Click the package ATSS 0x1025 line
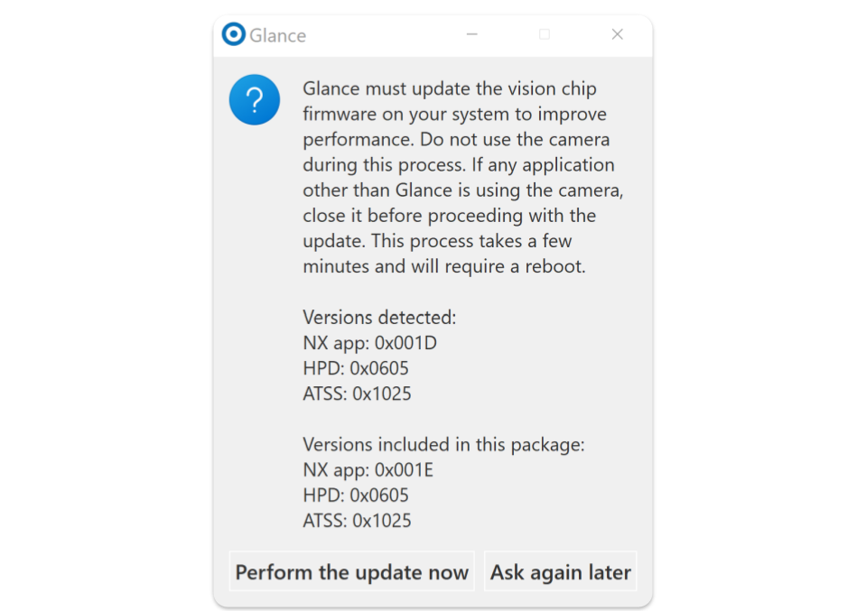The height and width of the screenshot is (611, 866). [358, 521]
